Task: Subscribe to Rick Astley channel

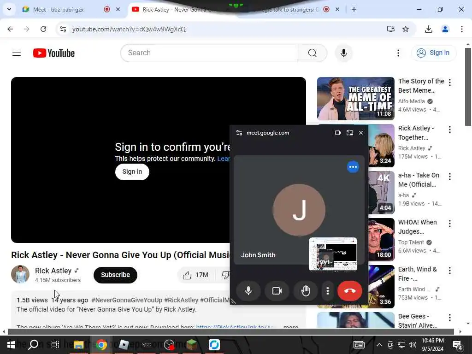Action: click(115, 275)
